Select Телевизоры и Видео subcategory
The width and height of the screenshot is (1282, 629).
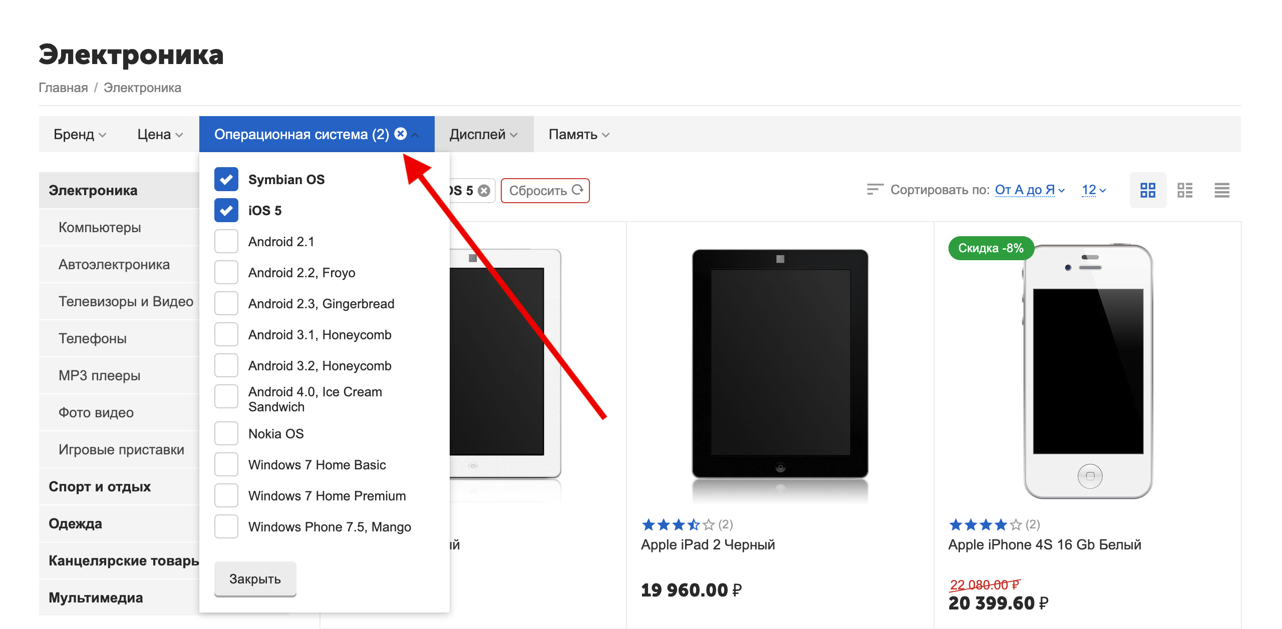coord(119,301)
